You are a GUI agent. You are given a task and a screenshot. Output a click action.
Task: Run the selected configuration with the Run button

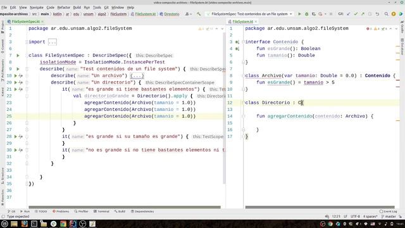(299, 14)
